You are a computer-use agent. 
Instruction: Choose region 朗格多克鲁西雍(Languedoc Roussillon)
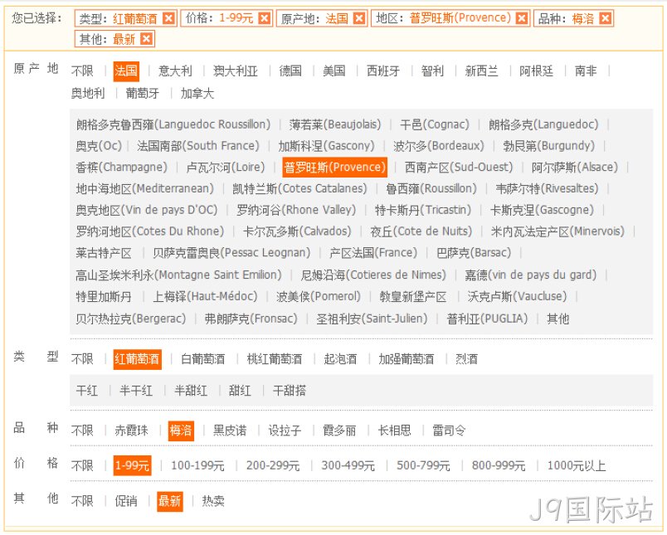point(173,124)
